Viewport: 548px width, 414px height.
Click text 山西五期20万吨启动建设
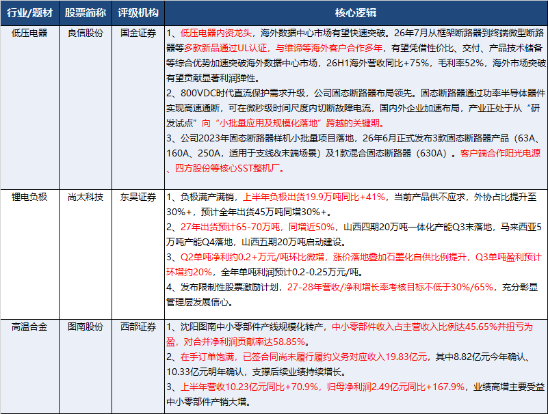291,243
